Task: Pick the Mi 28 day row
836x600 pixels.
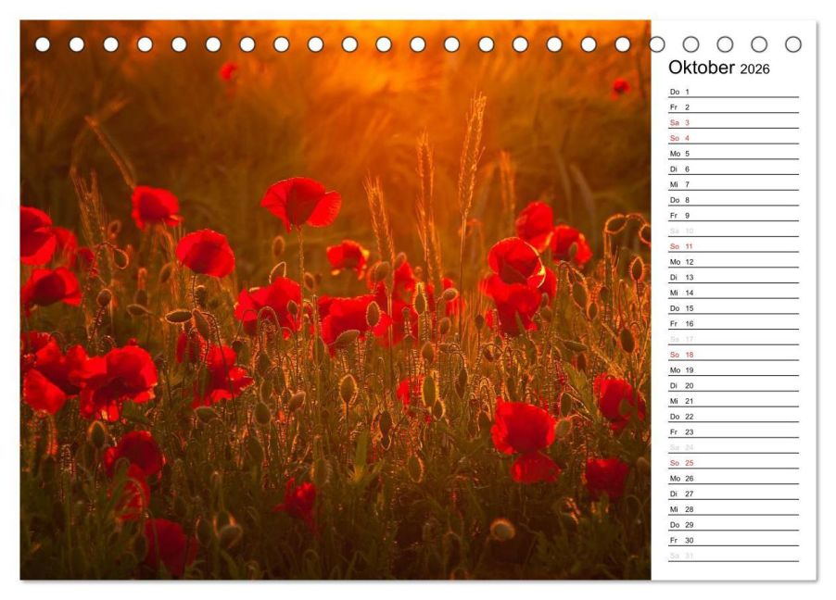Action: click(x=734, y=509)
